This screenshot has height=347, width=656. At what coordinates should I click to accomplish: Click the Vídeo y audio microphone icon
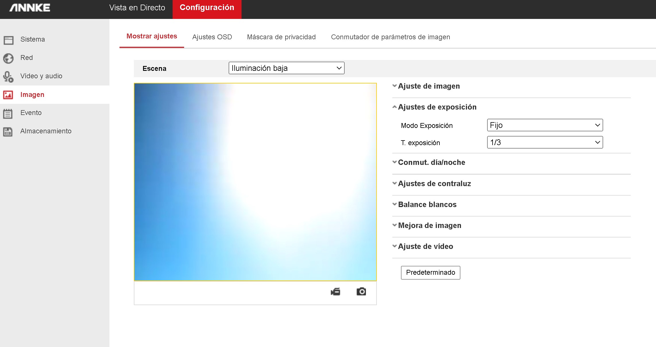pyautogui.click(x=8, y=77)
